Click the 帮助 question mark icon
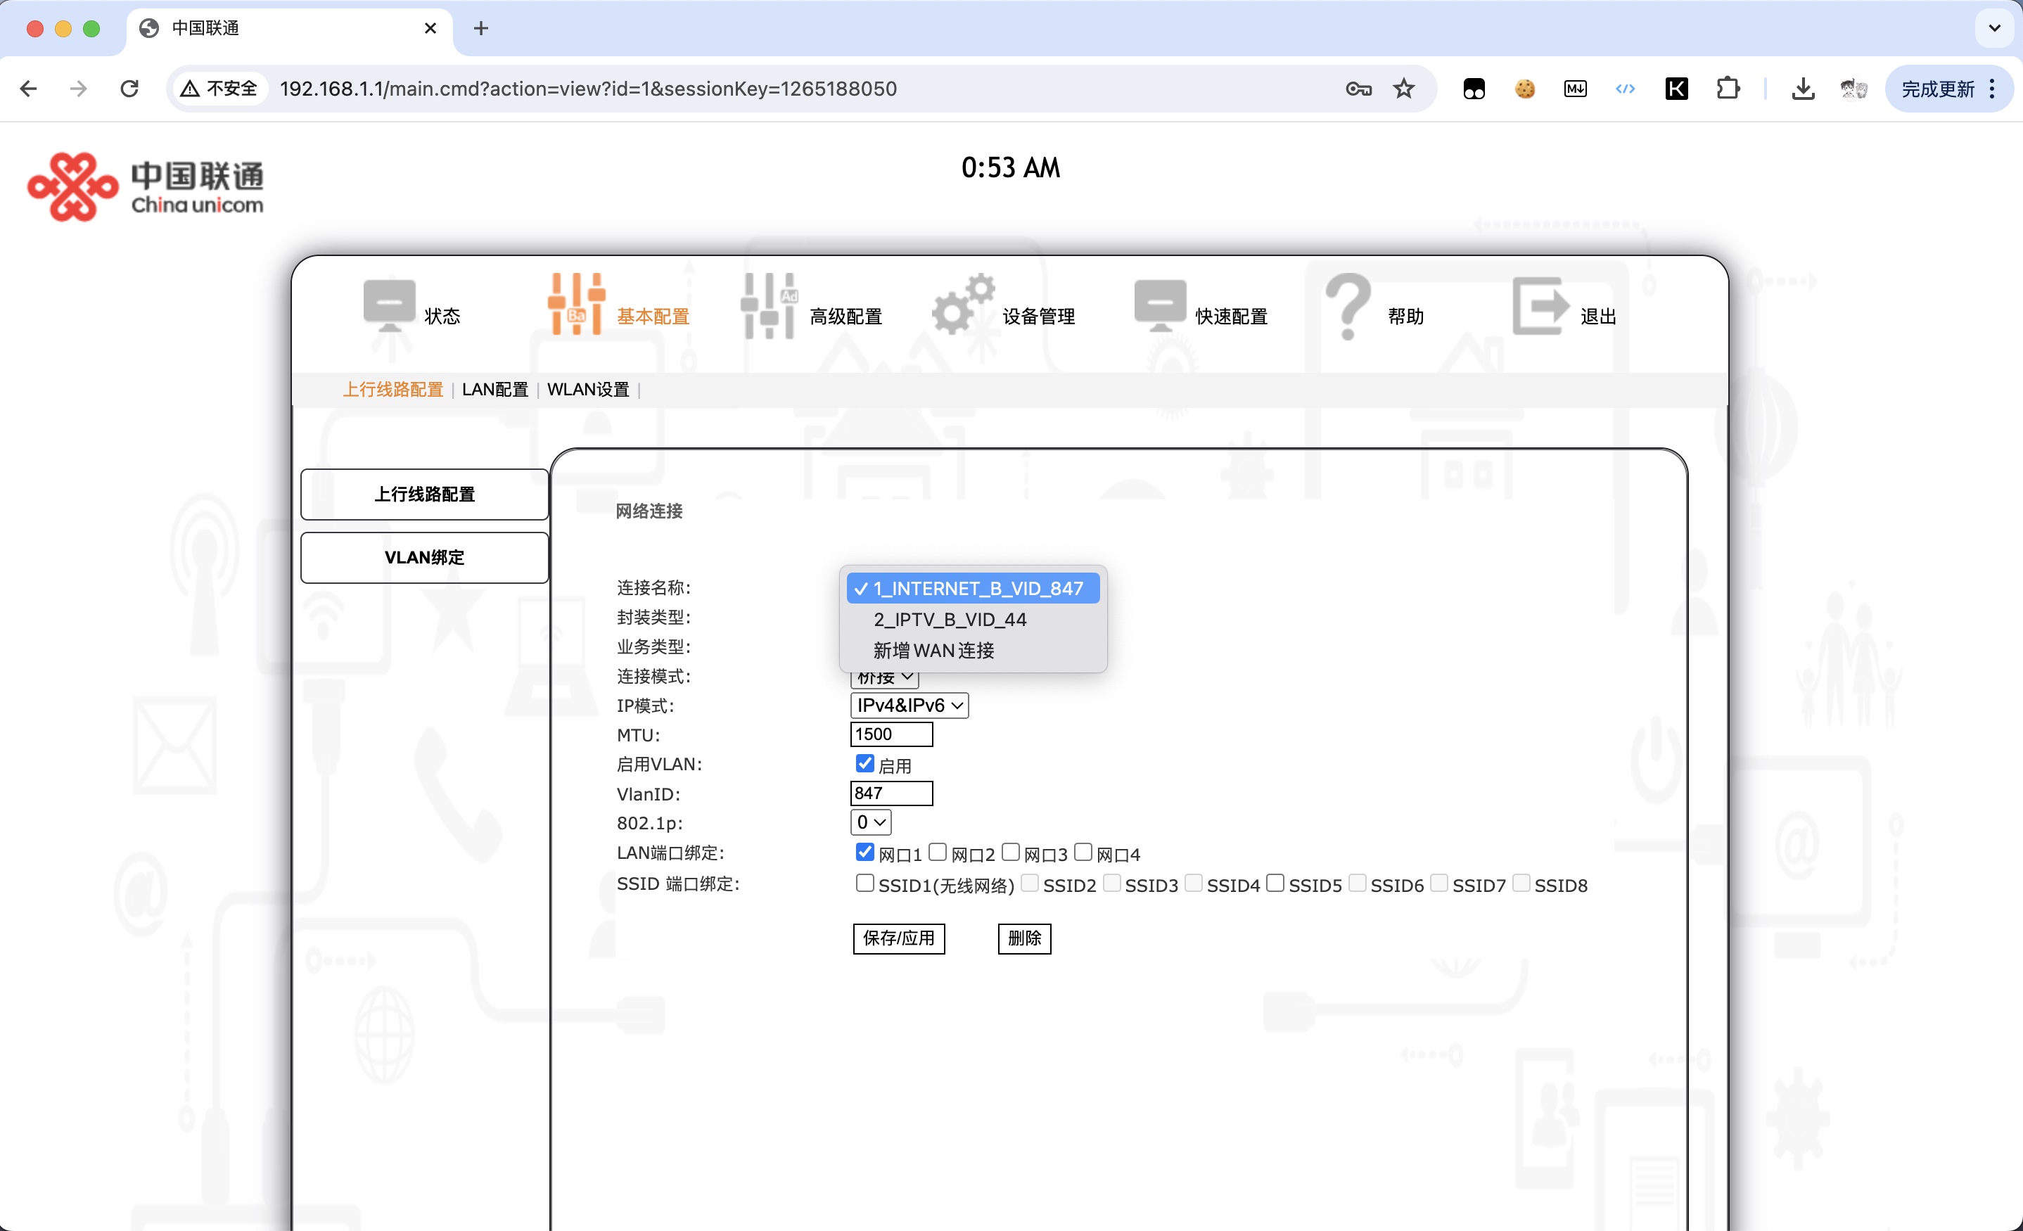Screen dimensions: 2023x1231 [x=1347, y=306]
